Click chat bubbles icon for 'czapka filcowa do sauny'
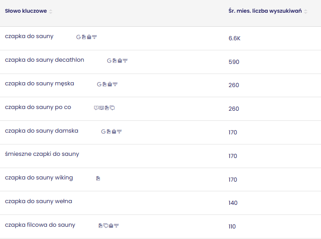 [106, 225]
